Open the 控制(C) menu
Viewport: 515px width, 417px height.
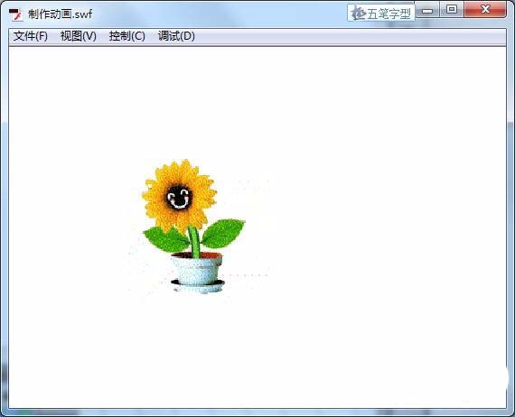click(x=126, y=36)
